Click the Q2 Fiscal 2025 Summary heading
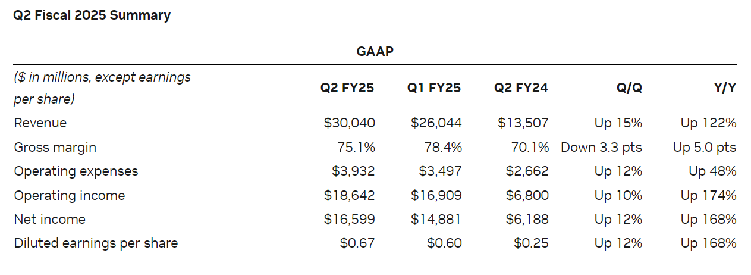Screen dimensions: 751x275 click(92, 15)
